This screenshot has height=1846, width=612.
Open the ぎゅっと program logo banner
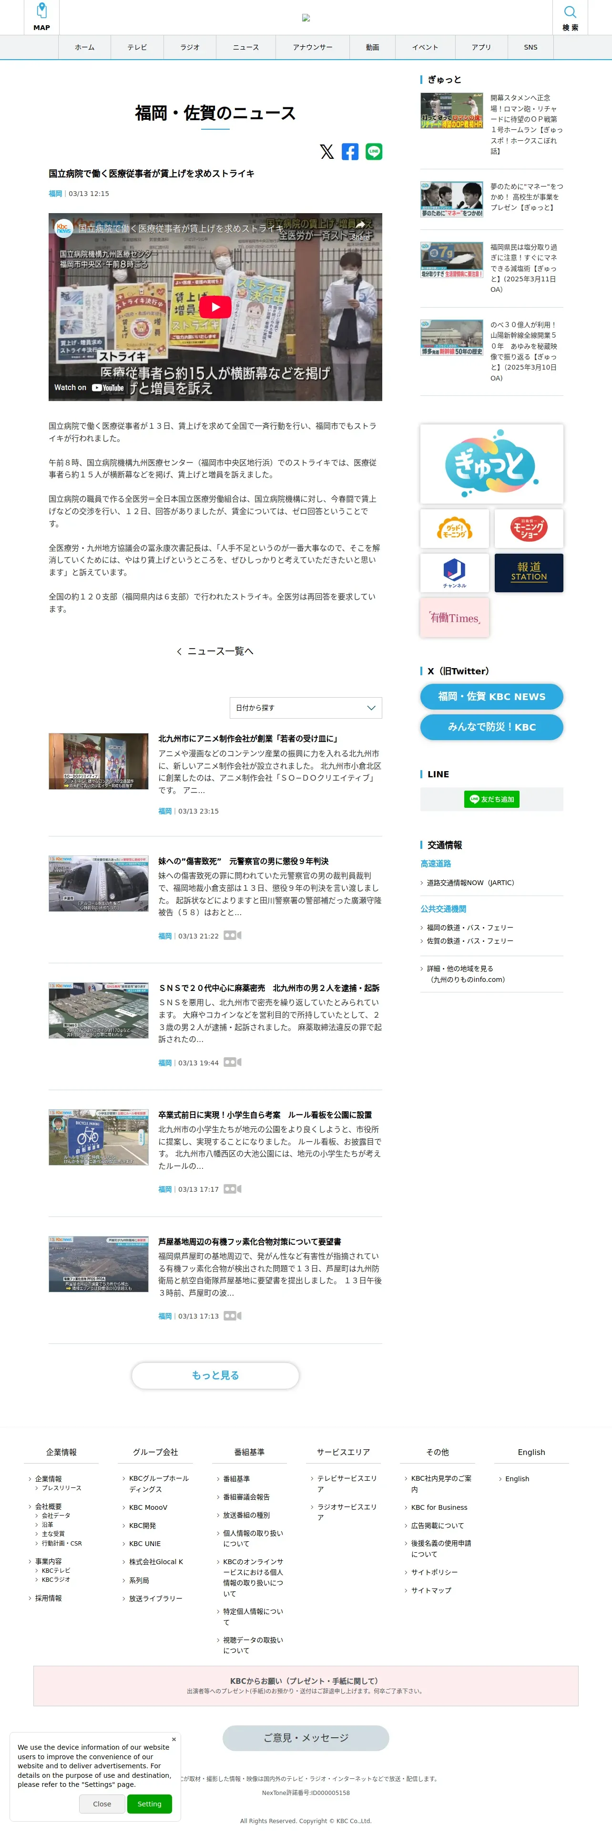(491, 464)
